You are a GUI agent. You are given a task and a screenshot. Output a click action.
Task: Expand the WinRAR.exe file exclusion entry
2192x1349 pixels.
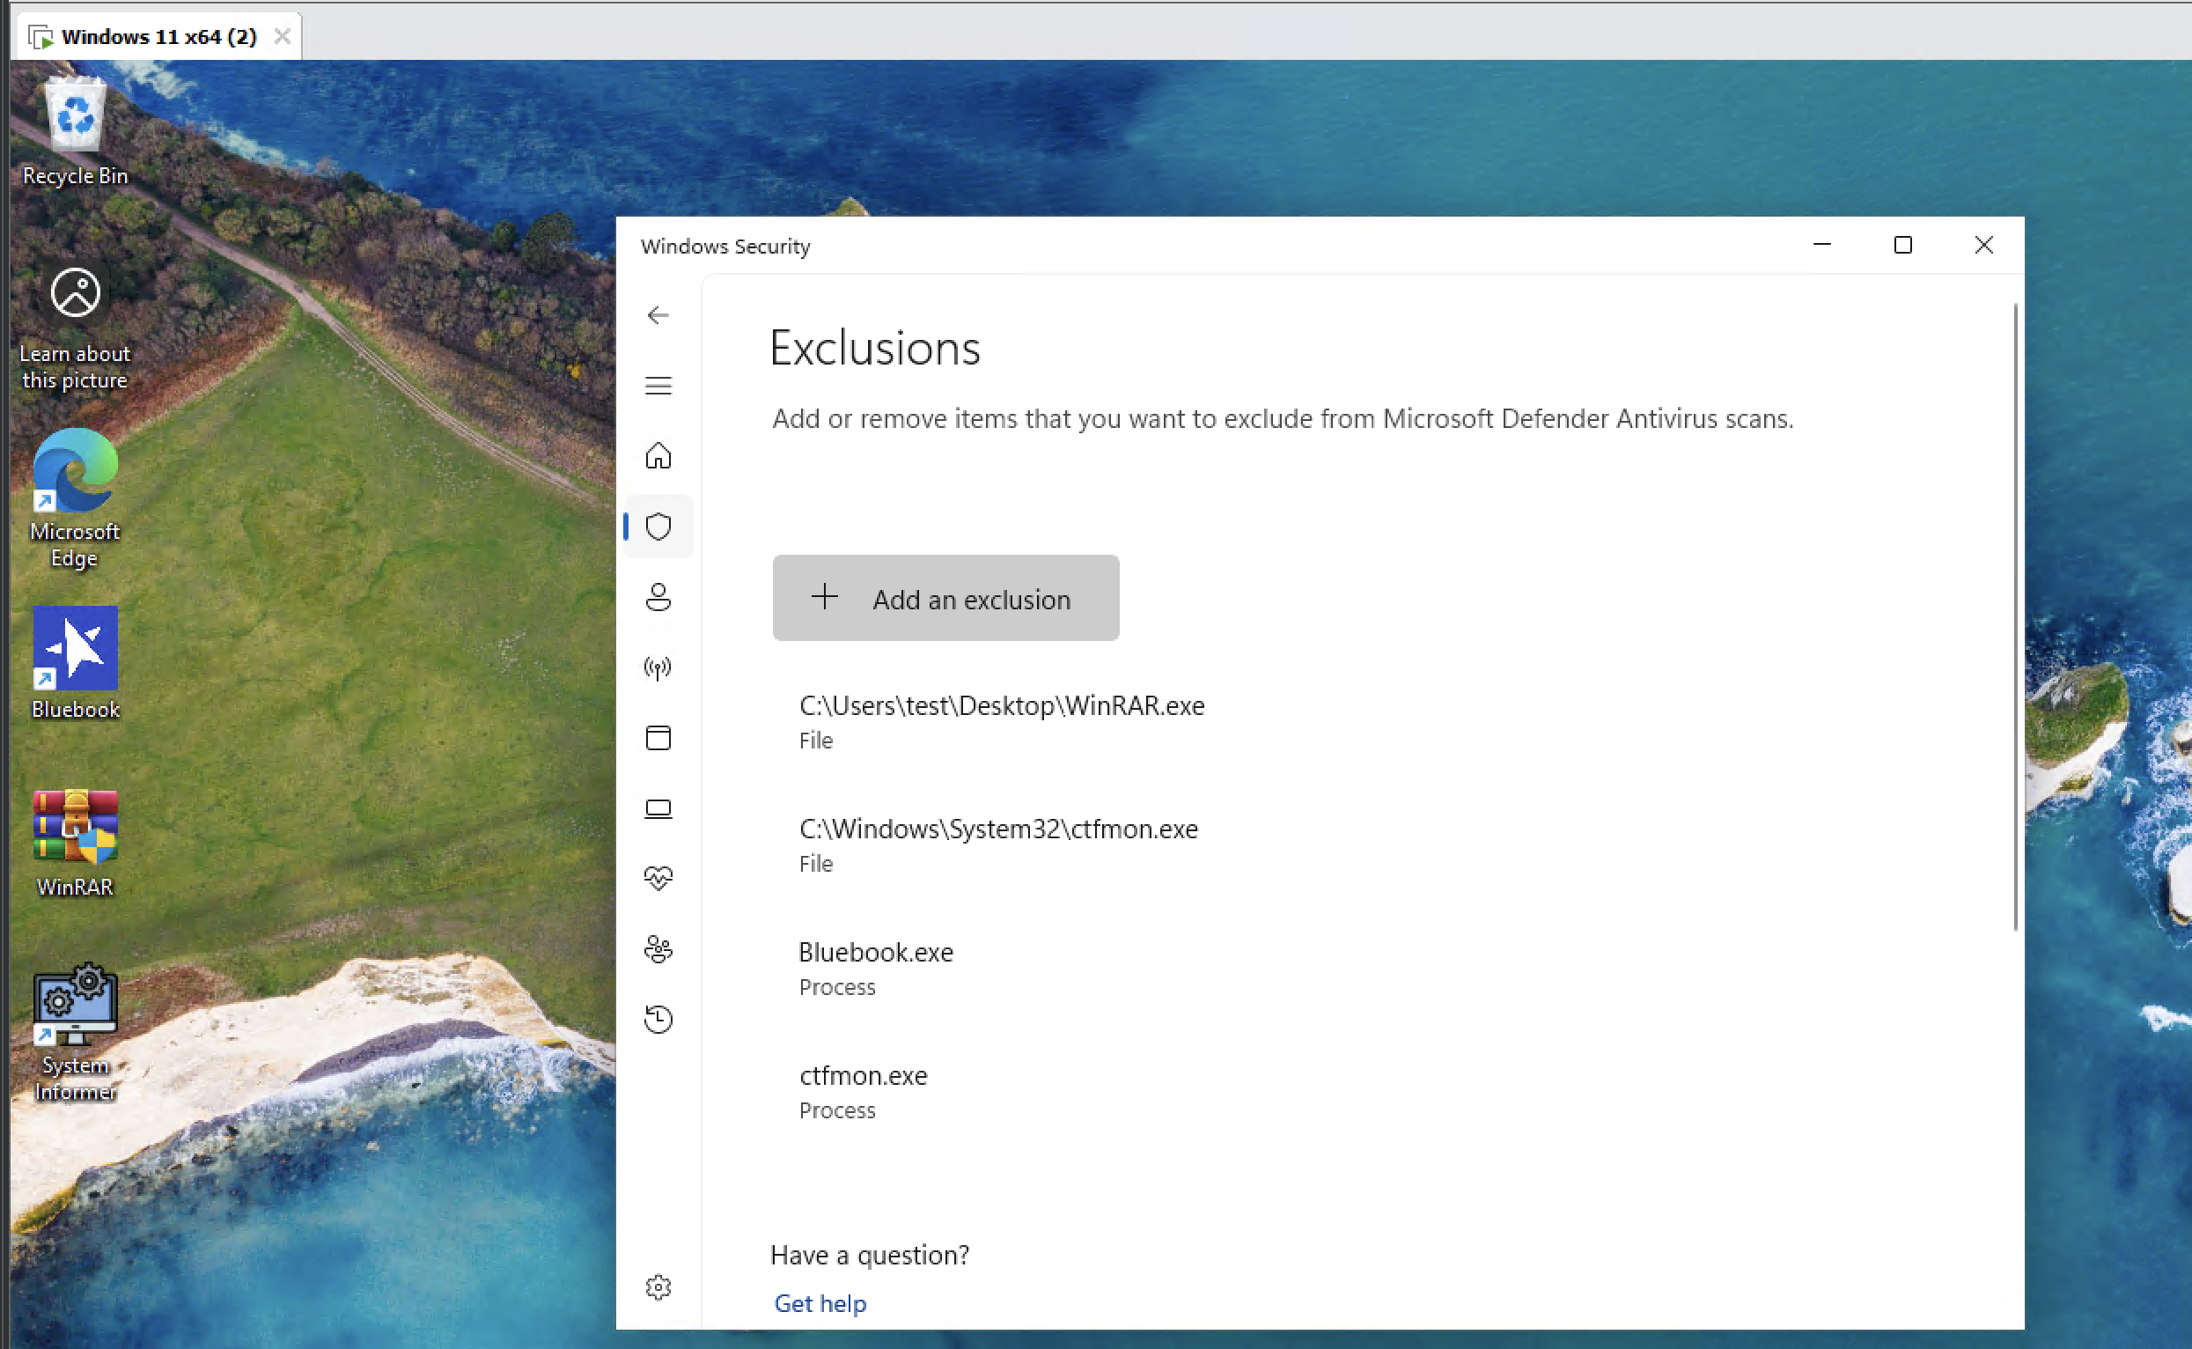tap(1001, 721)
